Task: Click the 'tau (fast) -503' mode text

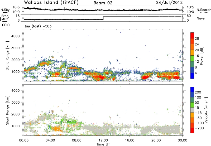Action: tap(38, 26)
